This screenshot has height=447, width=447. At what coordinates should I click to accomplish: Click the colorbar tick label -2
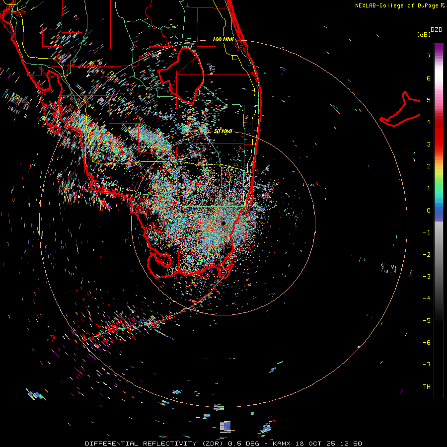click(427, 254)
